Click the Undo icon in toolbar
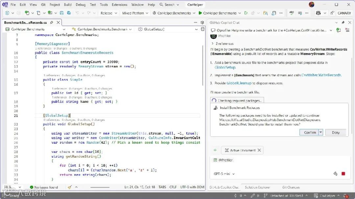The height and width of the screenshot is (199, 355). pos(77,13)
